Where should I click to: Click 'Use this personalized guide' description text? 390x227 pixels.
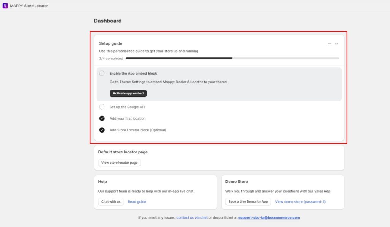(149, 51)
